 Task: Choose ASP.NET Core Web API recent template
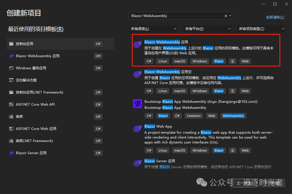click(x=61, y=105)
